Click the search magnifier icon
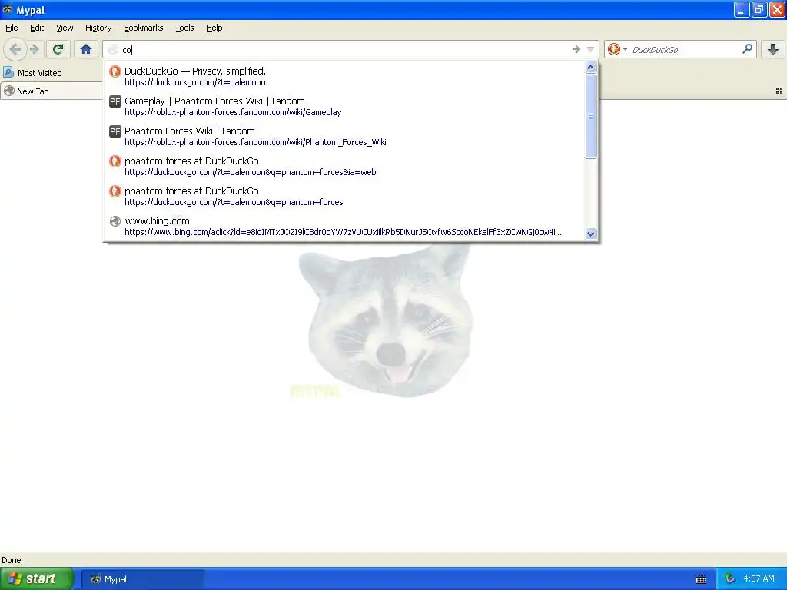 (x=747, y=49)
